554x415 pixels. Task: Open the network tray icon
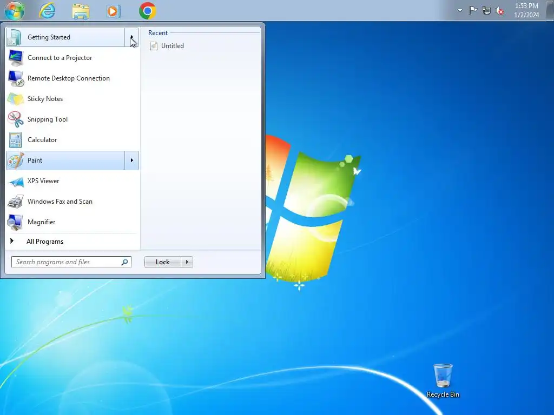click(x=486, y=11)
